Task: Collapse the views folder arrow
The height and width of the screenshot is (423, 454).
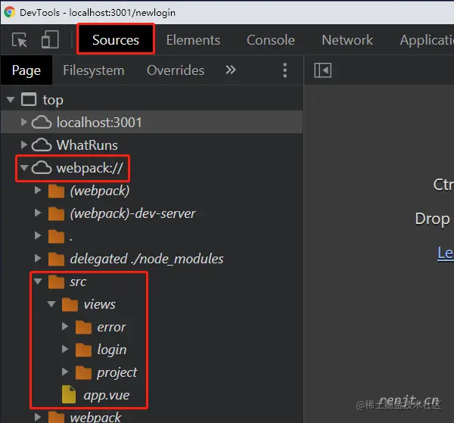Action: click(51, 304)
